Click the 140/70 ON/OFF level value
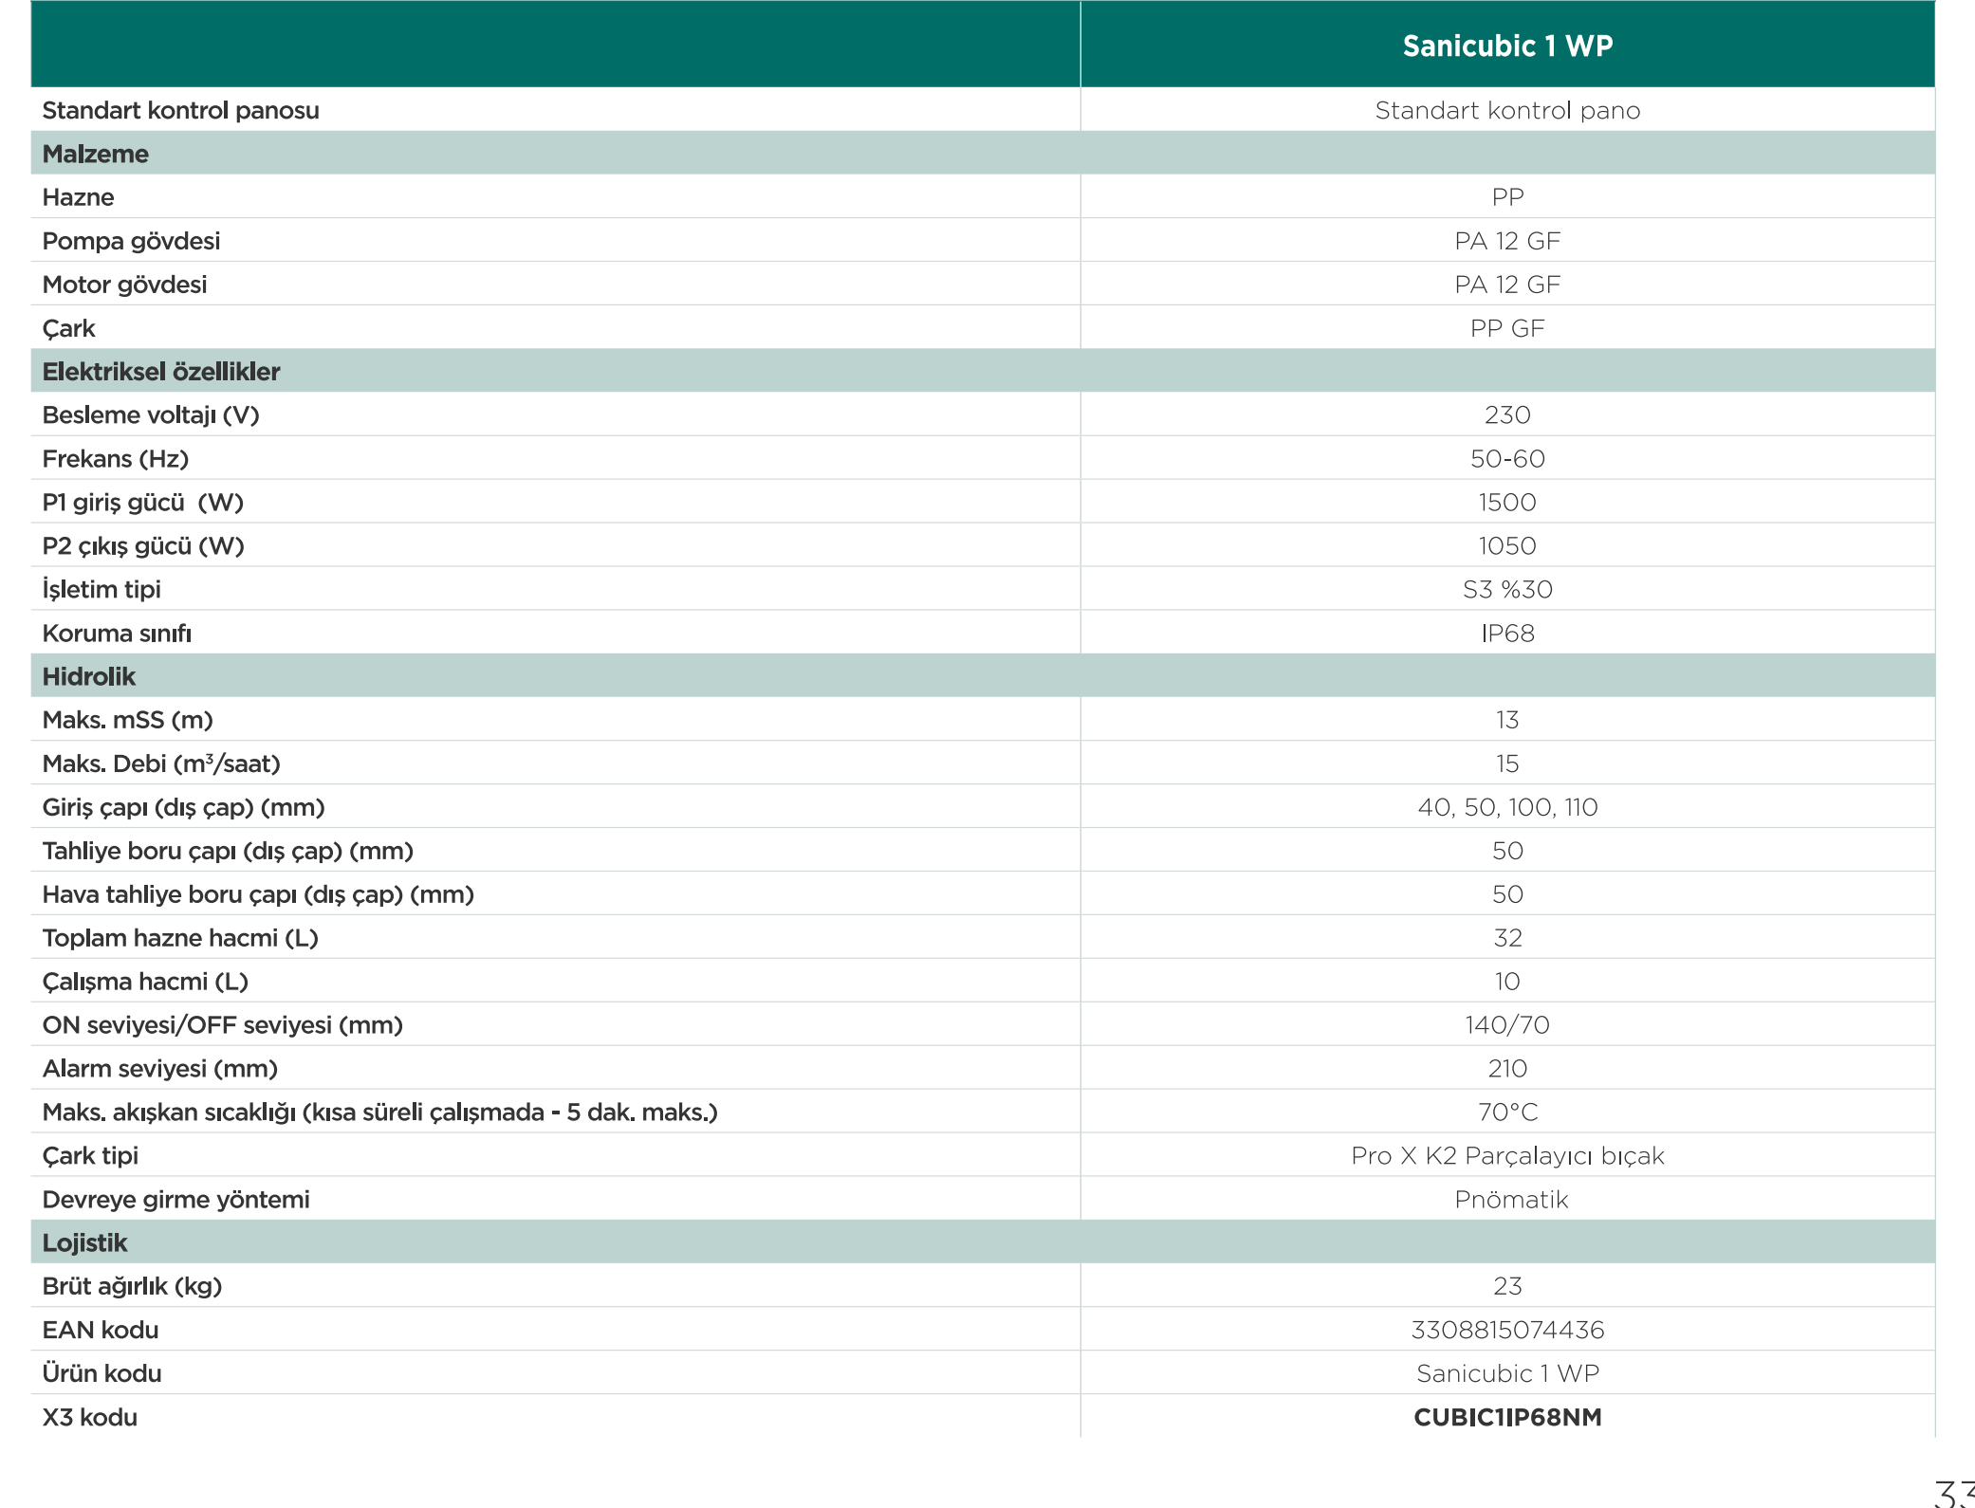The image size is (1975, 1508). [x=1507, y=1025]
